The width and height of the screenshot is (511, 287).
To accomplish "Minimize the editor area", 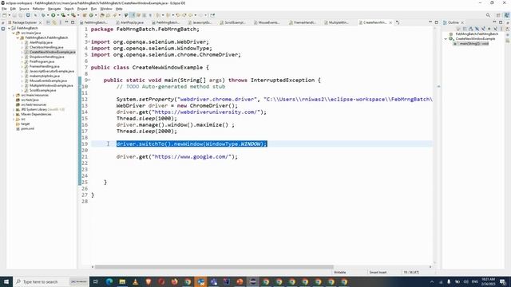I will [x=430, y=22].
